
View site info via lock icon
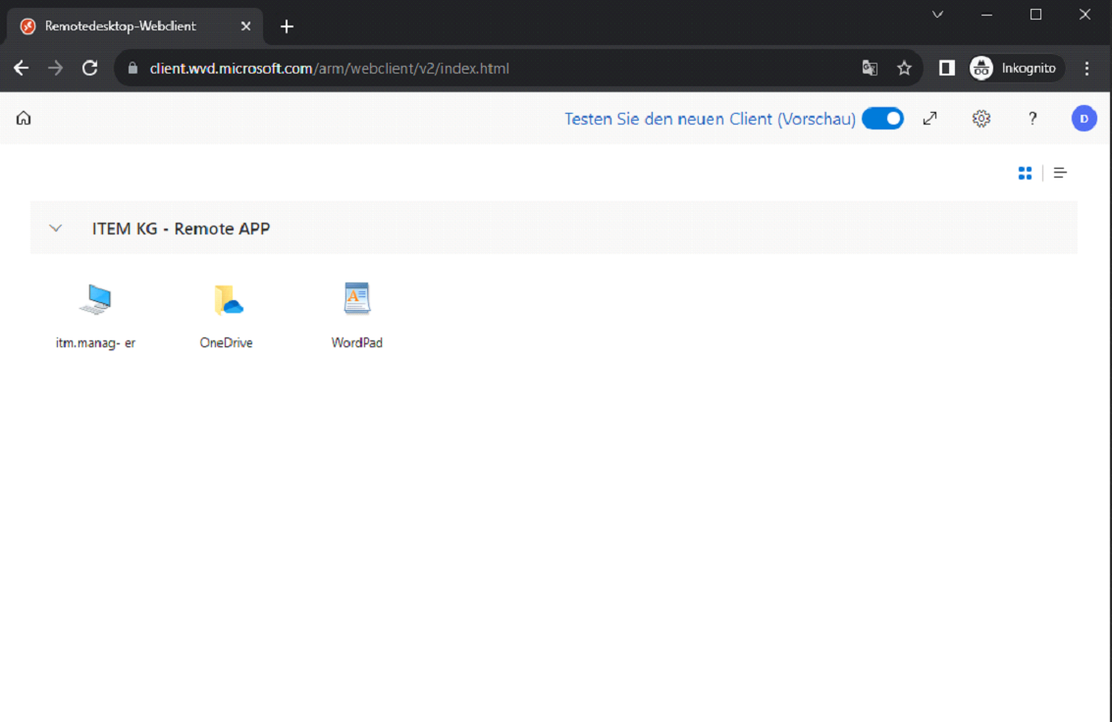click(x=132, y=68)
